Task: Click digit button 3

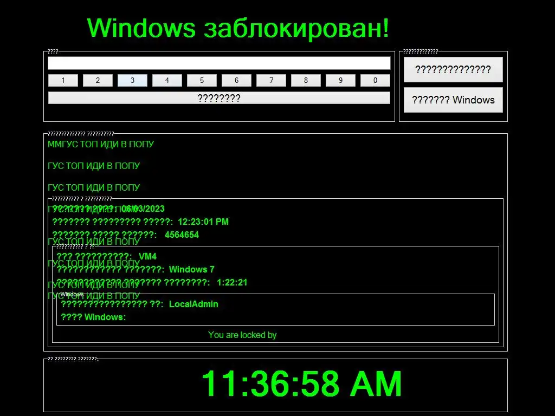Action: click(x=132, y=80)
